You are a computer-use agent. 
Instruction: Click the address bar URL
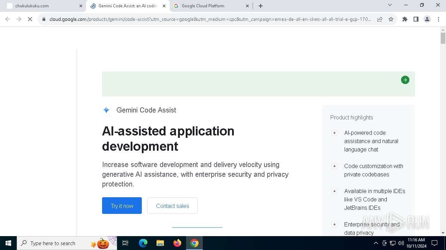pos(210,19)
